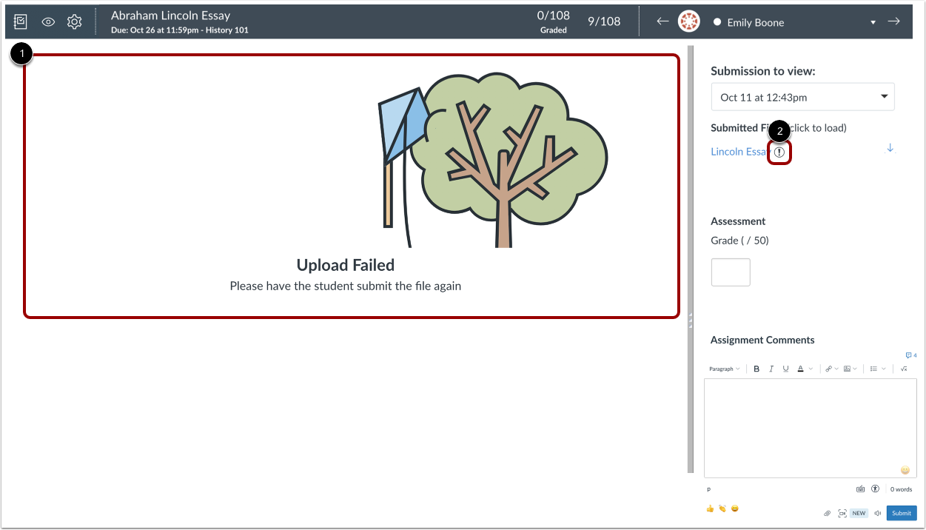This screenshot has height=530, width=926.
Task: Open the Gradebook icon in header
Action: click(x=21, y=21)
